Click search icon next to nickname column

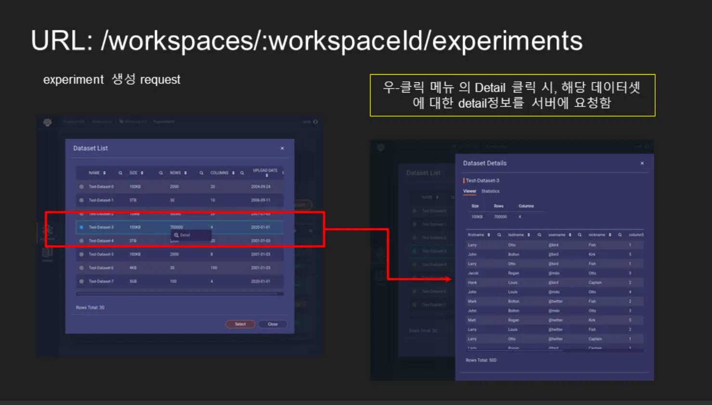620,235
